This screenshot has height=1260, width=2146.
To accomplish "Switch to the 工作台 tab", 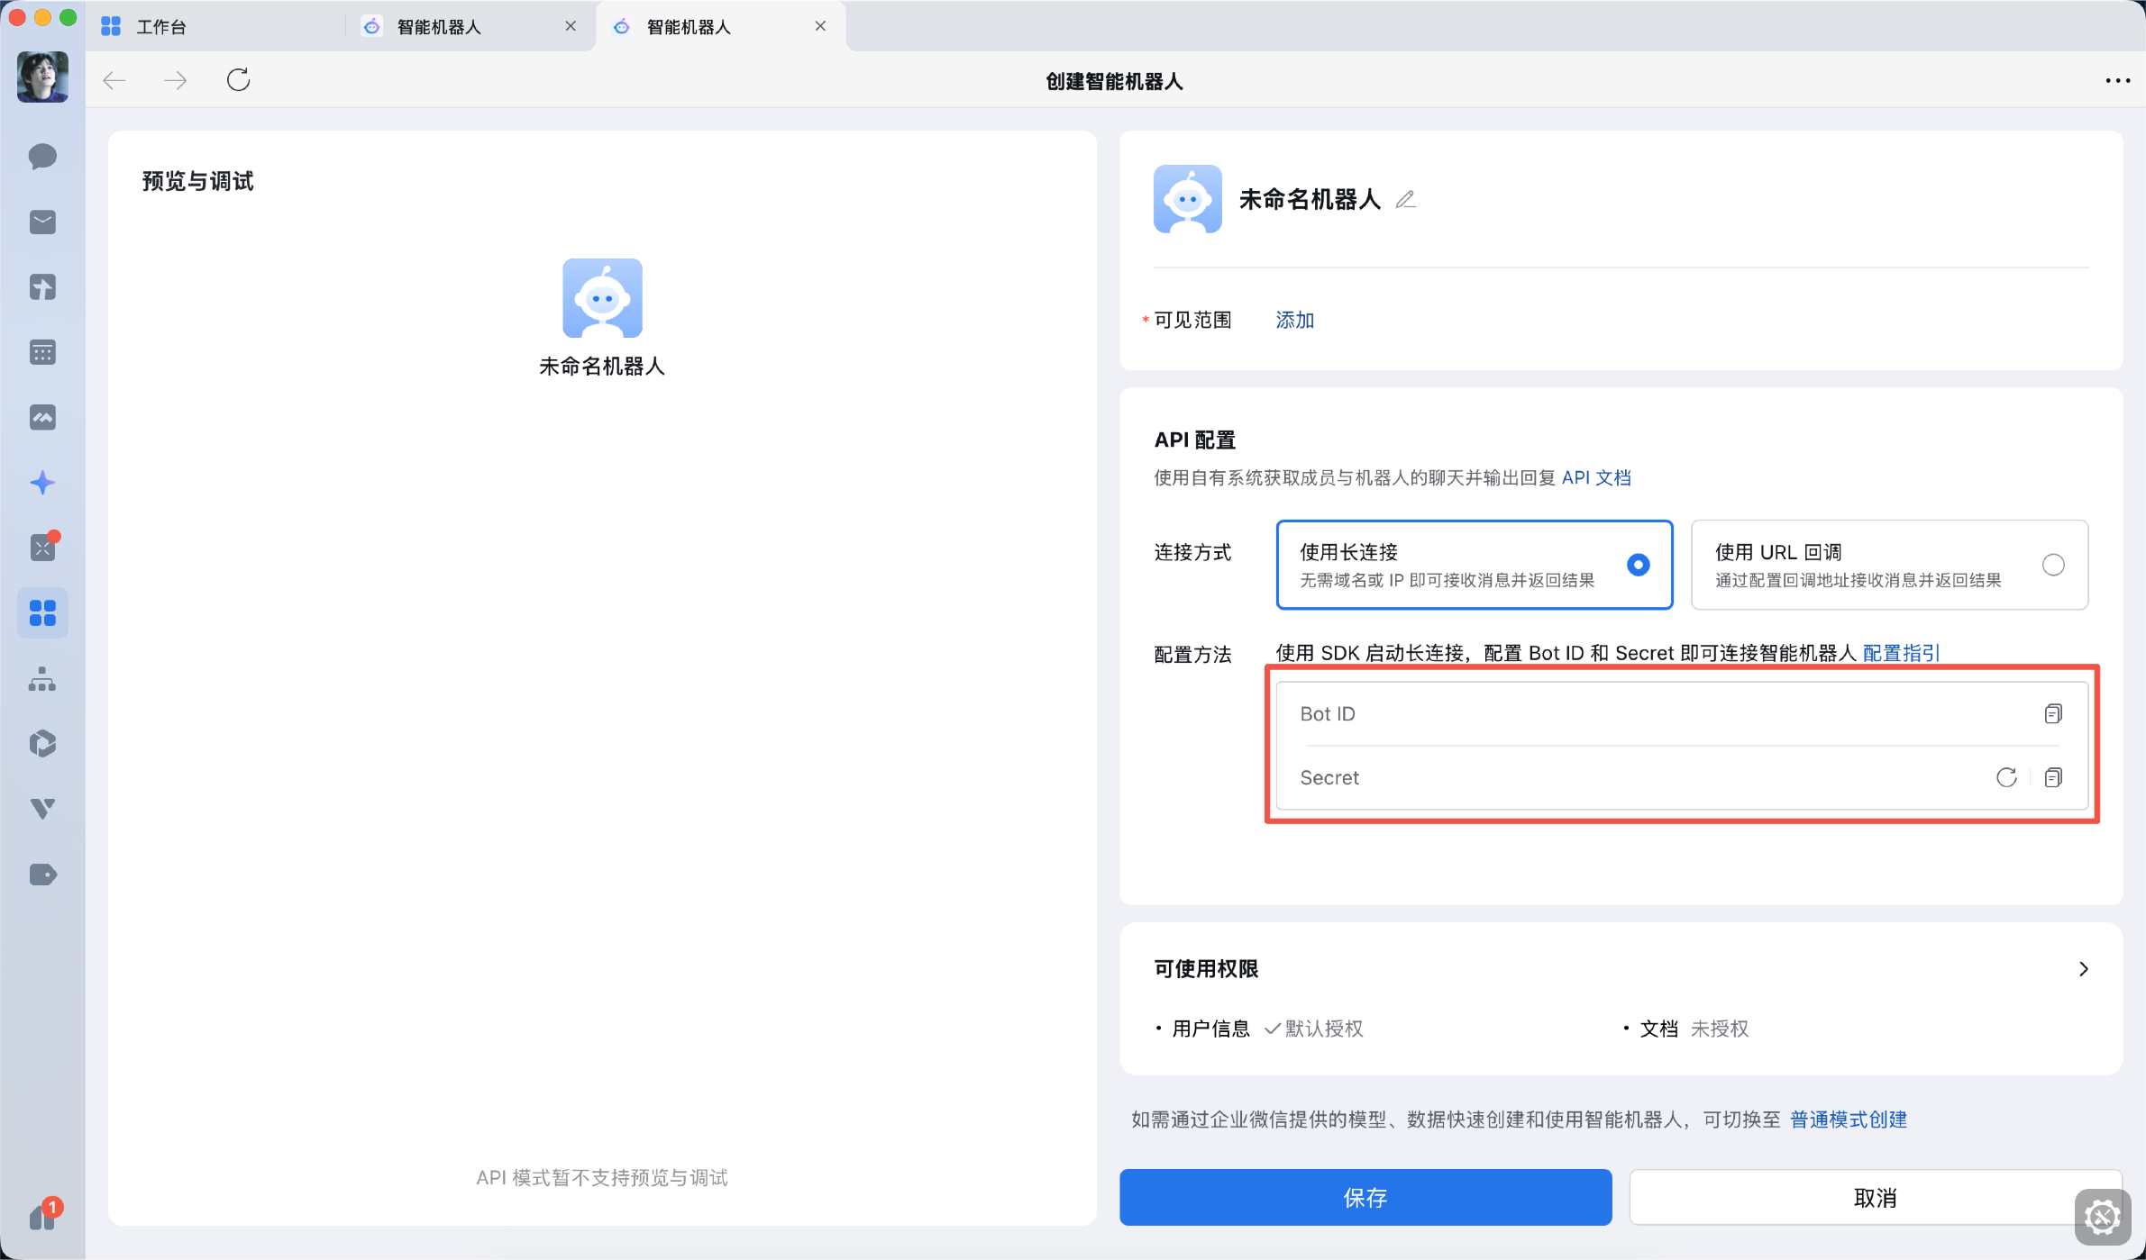I will point(162,27).
